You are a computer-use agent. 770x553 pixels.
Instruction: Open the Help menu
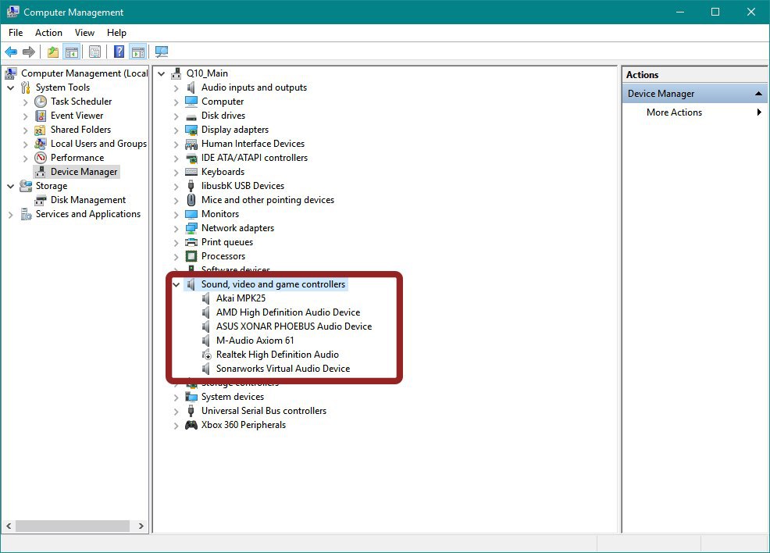click(117, 32)
